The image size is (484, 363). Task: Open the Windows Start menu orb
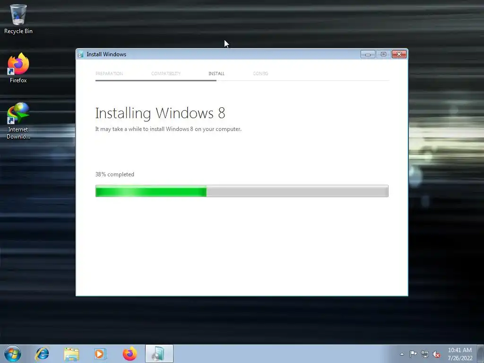(x=13, y=354)
